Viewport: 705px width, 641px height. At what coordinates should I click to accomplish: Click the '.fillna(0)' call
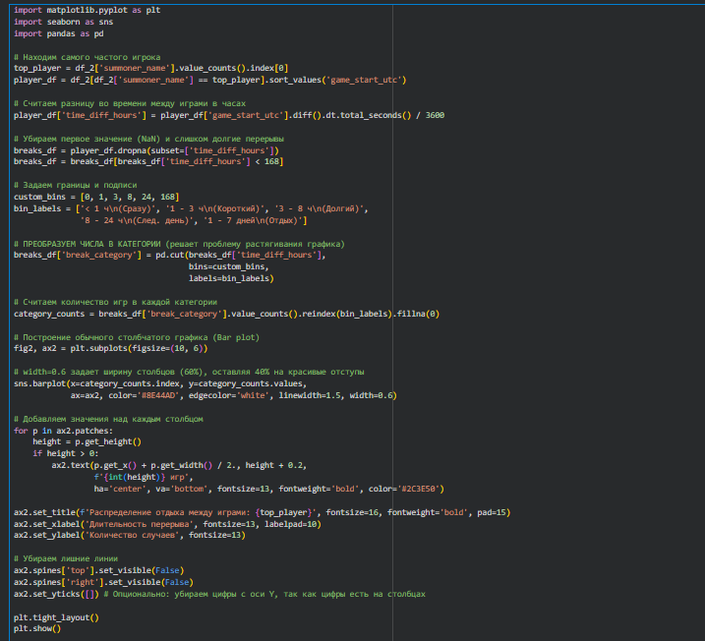click(x=416, y=314)
